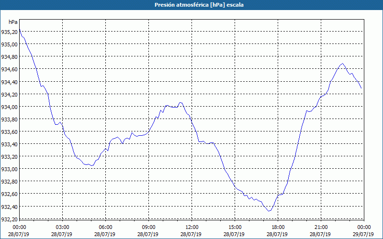
Task: Select the 934,00 axis value
Action: point(9,107)
